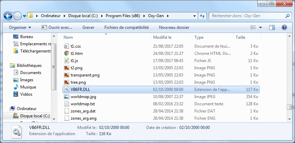Image resolution: width=295 pixels, height=143 pixels.
Task: Open the Organiser menu
Action: [x=20, y=27]
